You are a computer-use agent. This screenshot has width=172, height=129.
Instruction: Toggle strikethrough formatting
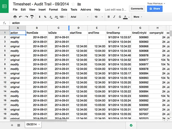[120, 17]
